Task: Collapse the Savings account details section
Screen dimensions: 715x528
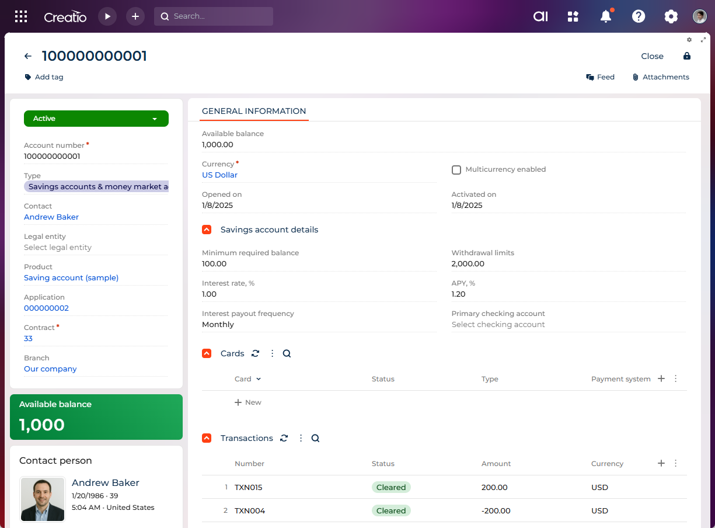Action: click(x=207, y=230)
